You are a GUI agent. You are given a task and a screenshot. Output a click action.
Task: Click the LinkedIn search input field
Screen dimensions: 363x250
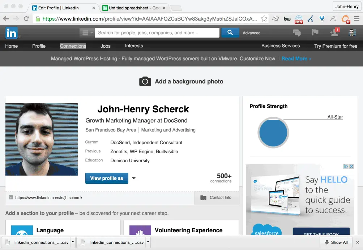(x=157, y=33)
